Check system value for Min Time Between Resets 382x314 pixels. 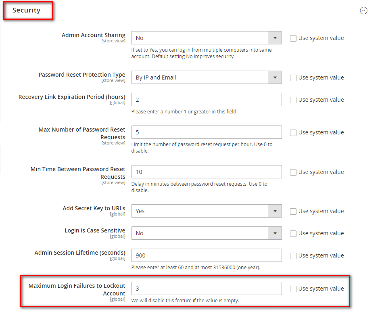[x=293, y=172]
